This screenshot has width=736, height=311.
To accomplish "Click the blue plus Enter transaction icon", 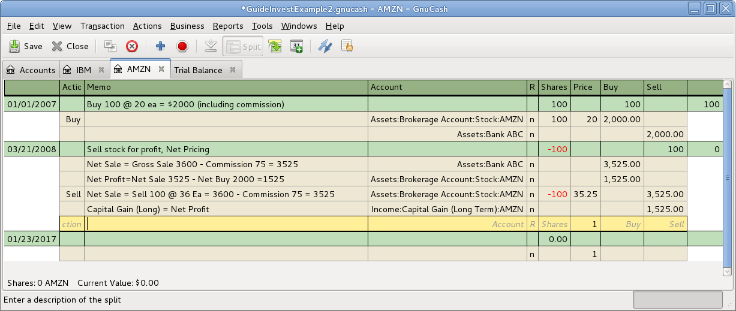I will (x=160, y=46).
